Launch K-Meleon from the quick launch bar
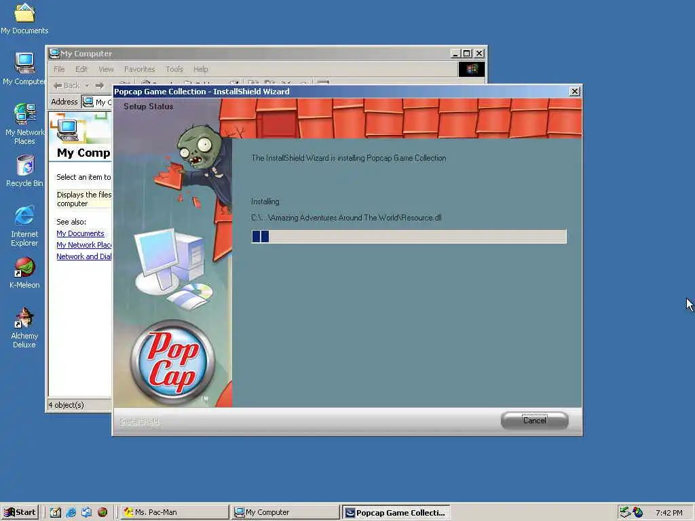The width and height of the screenshot is (695, 521). (102, 512)
